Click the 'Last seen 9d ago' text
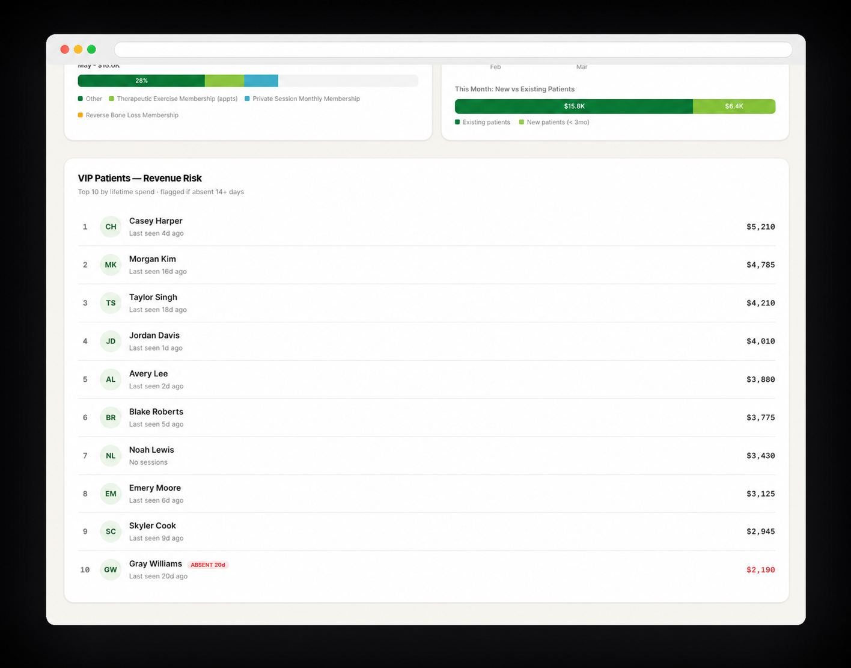 tap(156, 538)
